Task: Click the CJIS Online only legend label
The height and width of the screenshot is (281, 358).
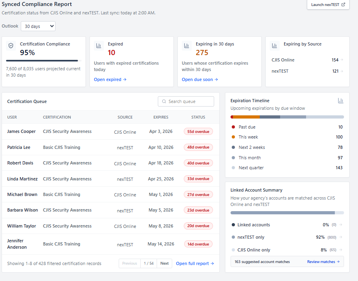Action: (x=254, y=250)
